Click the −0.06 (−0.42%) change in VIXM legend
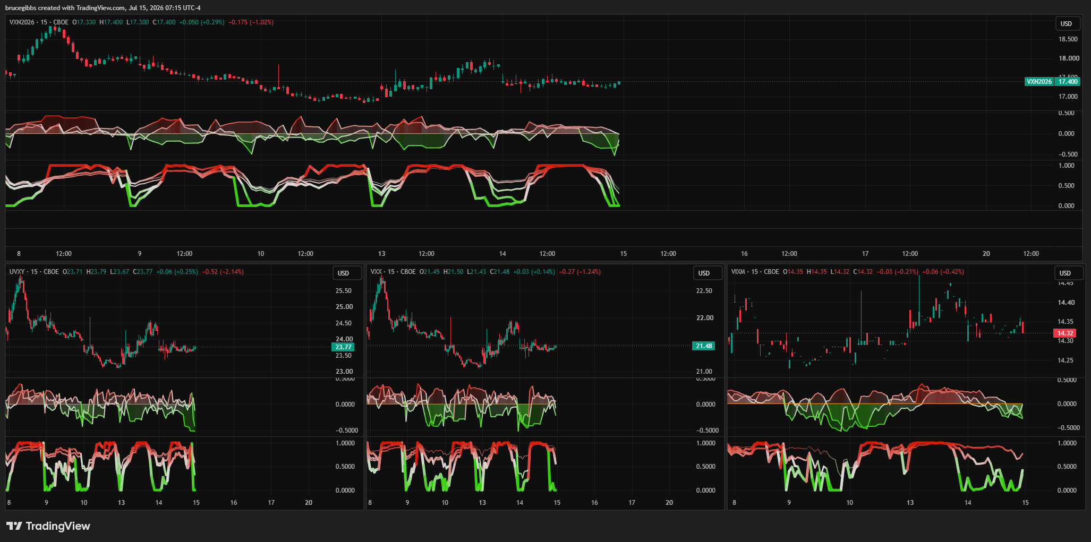 pos(943,272)
